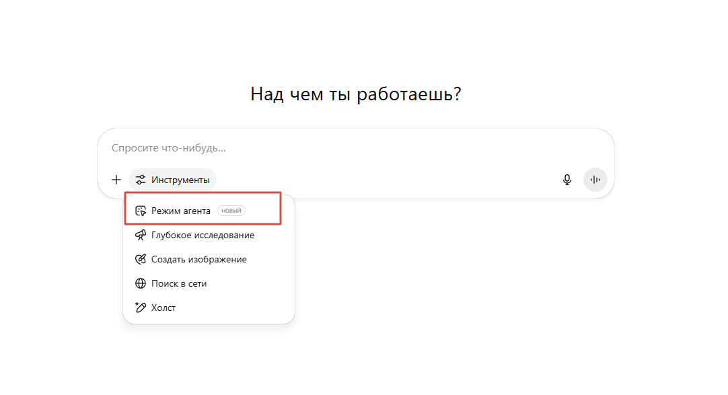Activate Поиск в сети mode
The width and height of the screenshot is (728, 395).
pos(178,283)
